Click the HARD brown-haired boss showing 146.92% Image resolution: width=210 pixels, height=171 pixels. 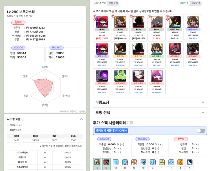coord(193,22)
